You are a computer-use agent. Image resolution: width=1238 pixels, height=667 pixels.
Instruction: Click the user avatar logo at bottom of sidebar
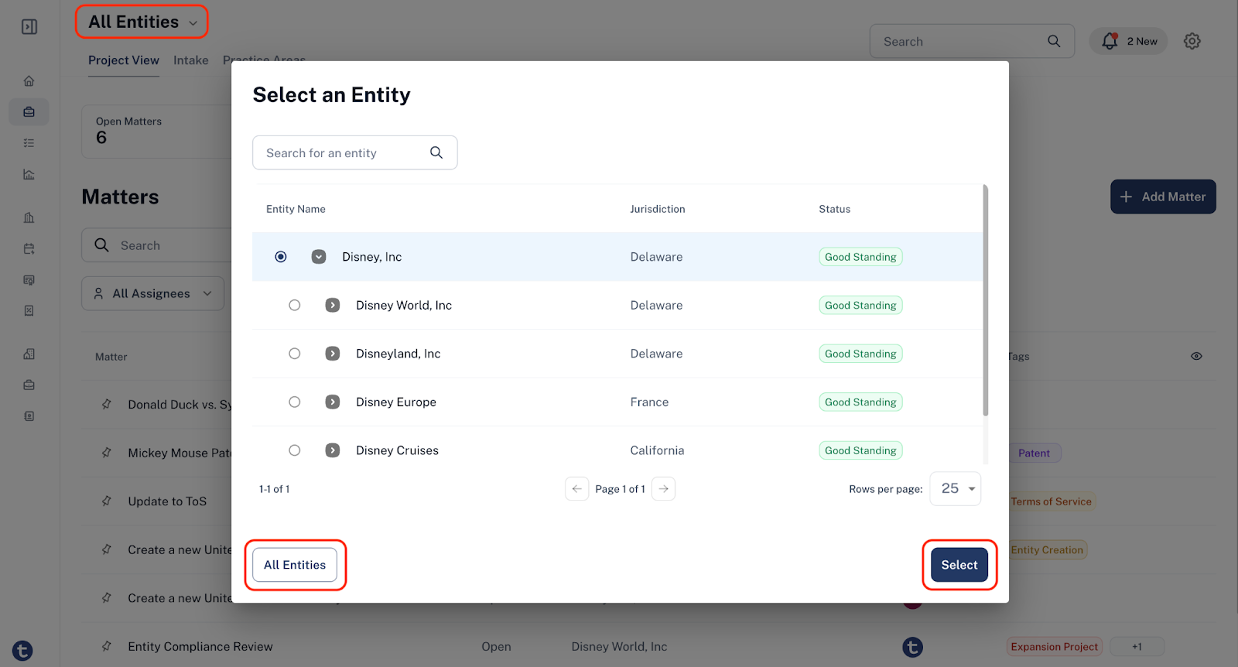coord(22,651)
